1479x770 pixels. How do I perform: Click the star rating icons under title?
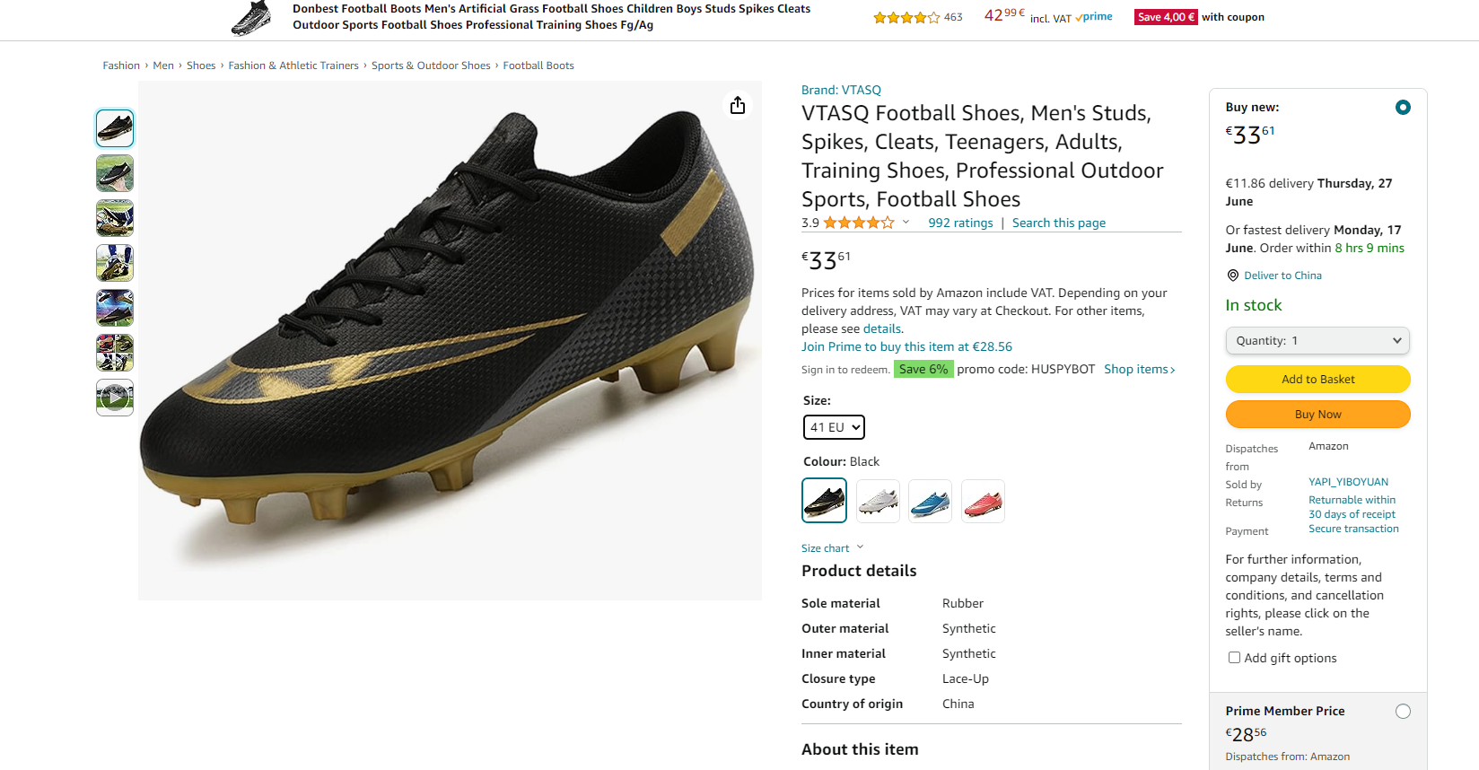tap(859, 223)
